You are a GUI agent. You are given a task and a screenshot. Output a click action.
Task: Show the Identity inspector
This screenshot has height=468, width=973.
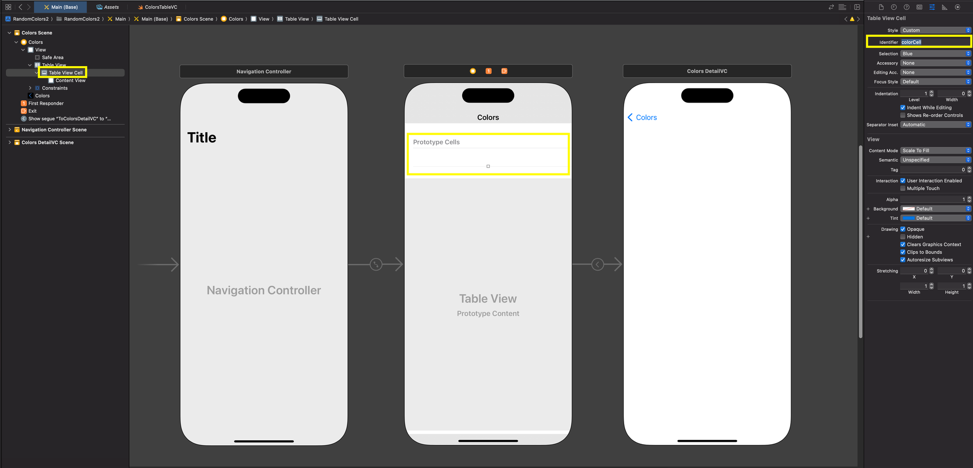pos(919,7)
